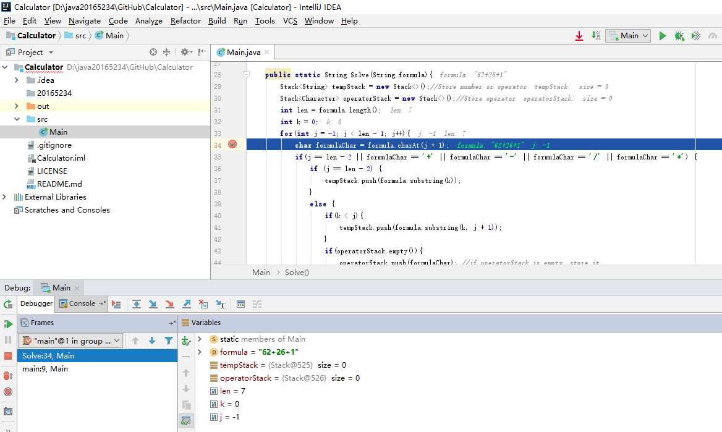Click the Update Project red arrow icon
The width and height of the screenshot is (722, 432).
click(579, 35)
